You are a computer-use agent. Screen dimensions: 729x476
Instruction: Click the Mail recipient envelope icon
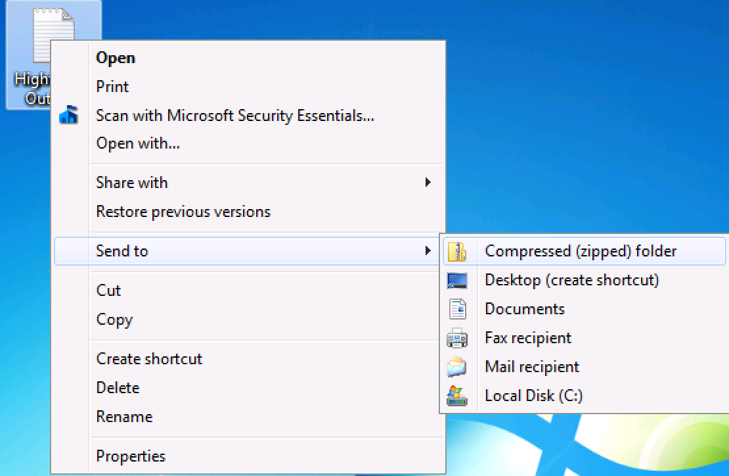pos(456,367)
